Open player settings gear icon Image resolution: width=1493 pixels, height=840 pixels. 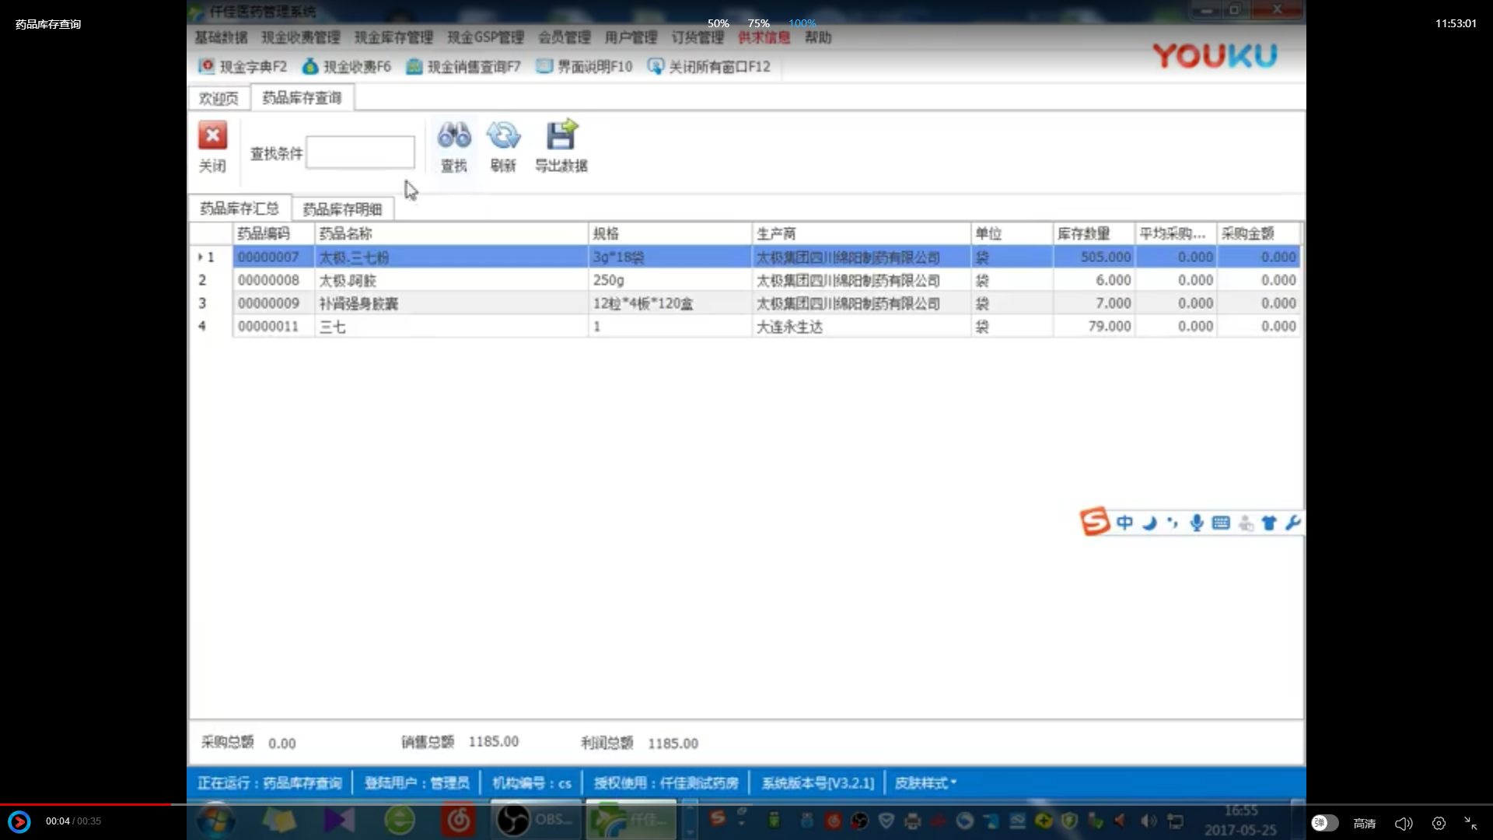1439,823
